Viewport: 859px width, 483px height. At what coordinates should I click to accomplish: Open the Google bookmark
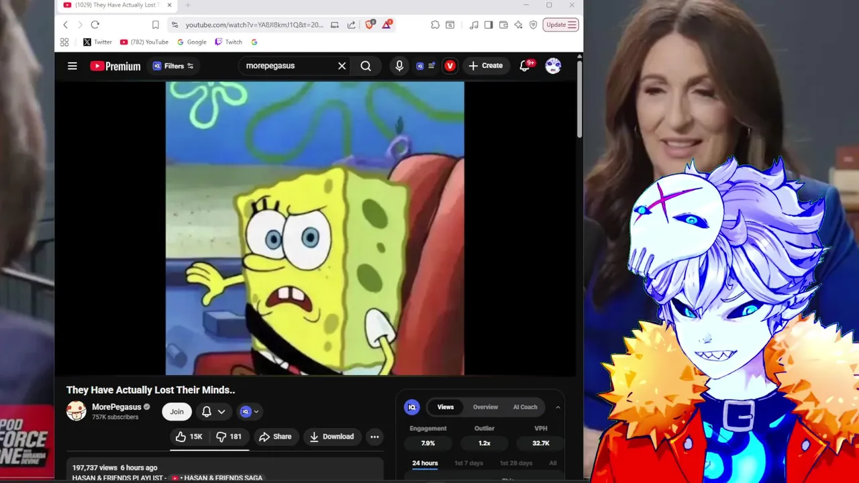pyautogui.click(x=192, y=42)
